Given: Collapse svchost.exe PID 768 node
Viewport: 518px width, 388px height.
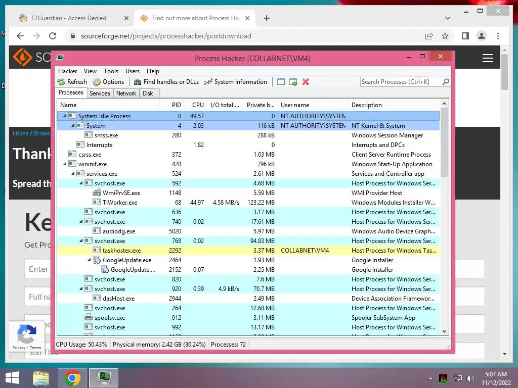Looking at the screenshot, I should pos(81,241).
